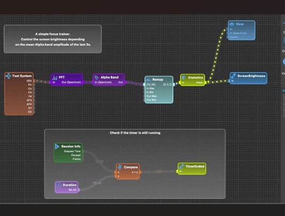Click Remap's Out Min port

[151, 100]
